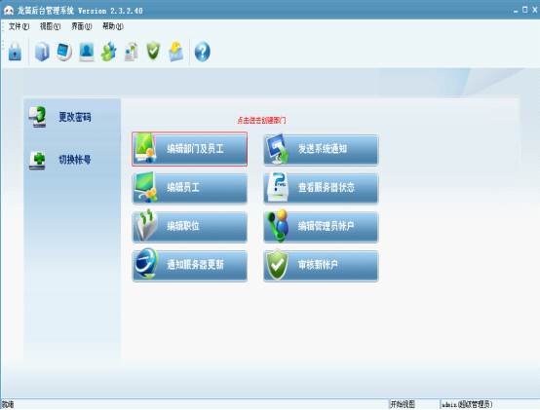Click the green people group toolbar icon
Image resolution: width=540 pixels, height=410 pixels.
109,52
